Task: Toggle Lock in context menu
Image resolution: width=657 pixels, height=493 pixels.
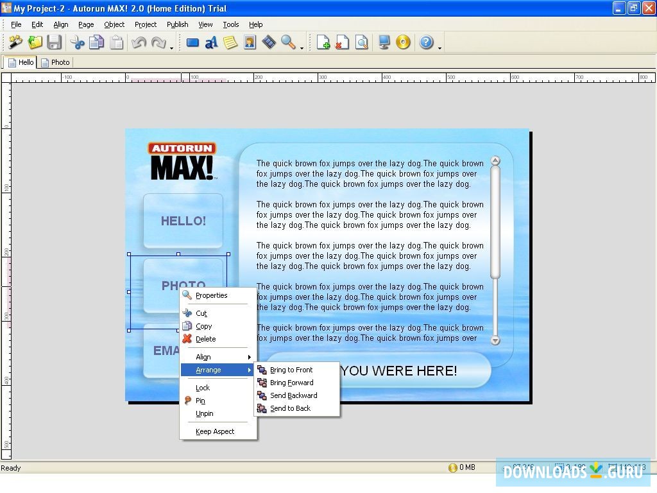Action: click(218, 388)
